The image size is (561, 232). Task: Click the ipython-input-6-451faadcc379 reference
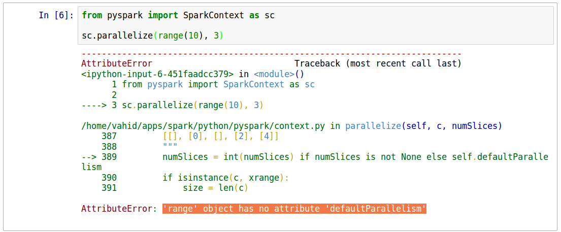pos(157,74)
